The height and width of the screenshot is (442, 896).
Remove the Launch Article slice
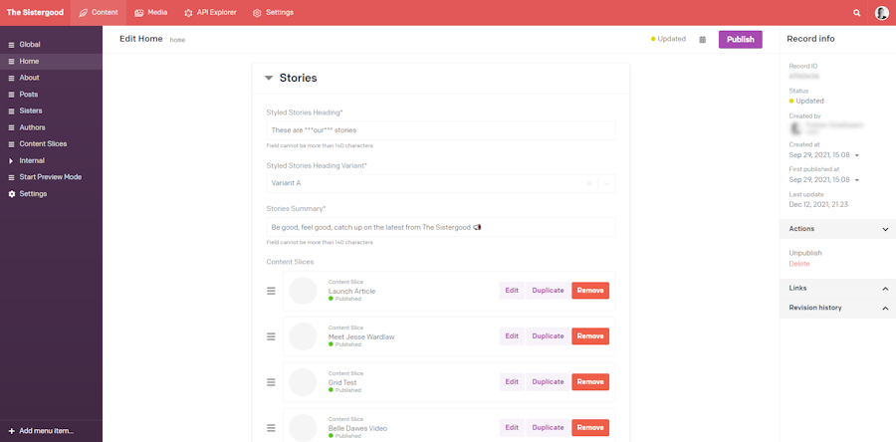[x=590, y=291]
